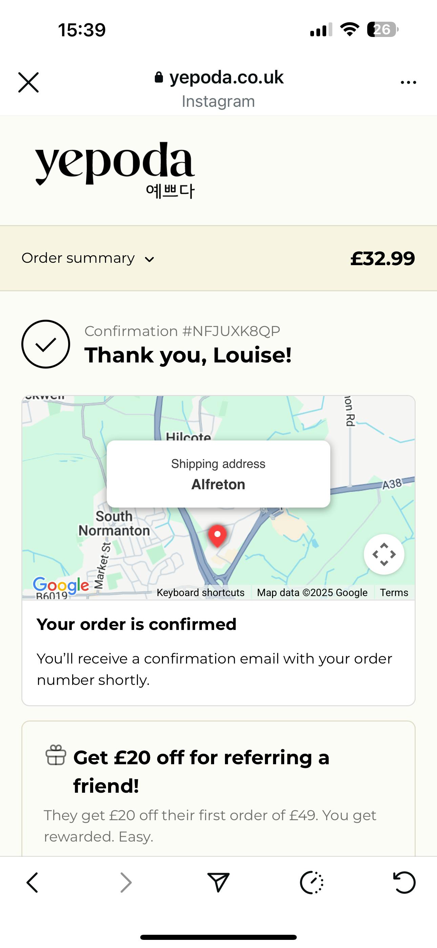Tap the browser forward arrow
Image resolution: width=437 pixels, height=948 pixels.
point(126,883)
